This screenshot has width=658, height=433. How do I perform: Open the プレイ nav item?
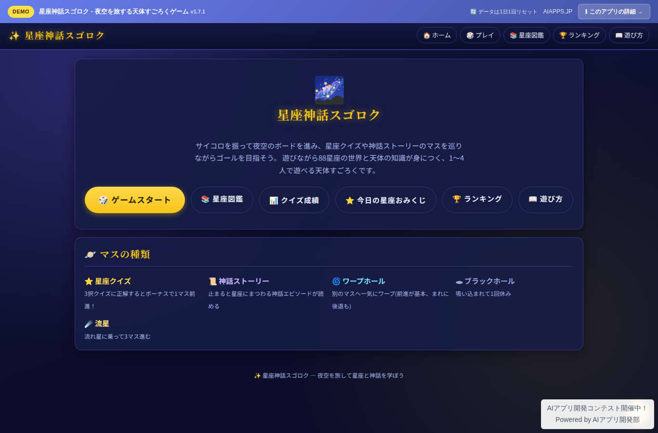tap(480, 35)
